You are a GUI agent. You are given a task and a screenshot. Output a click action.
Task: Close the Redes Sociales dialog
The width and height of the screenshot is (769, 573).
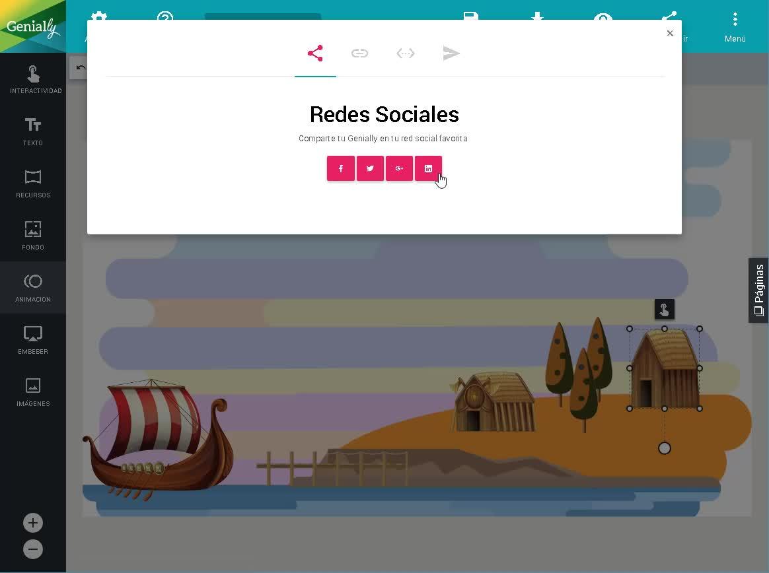pos(670,33)
